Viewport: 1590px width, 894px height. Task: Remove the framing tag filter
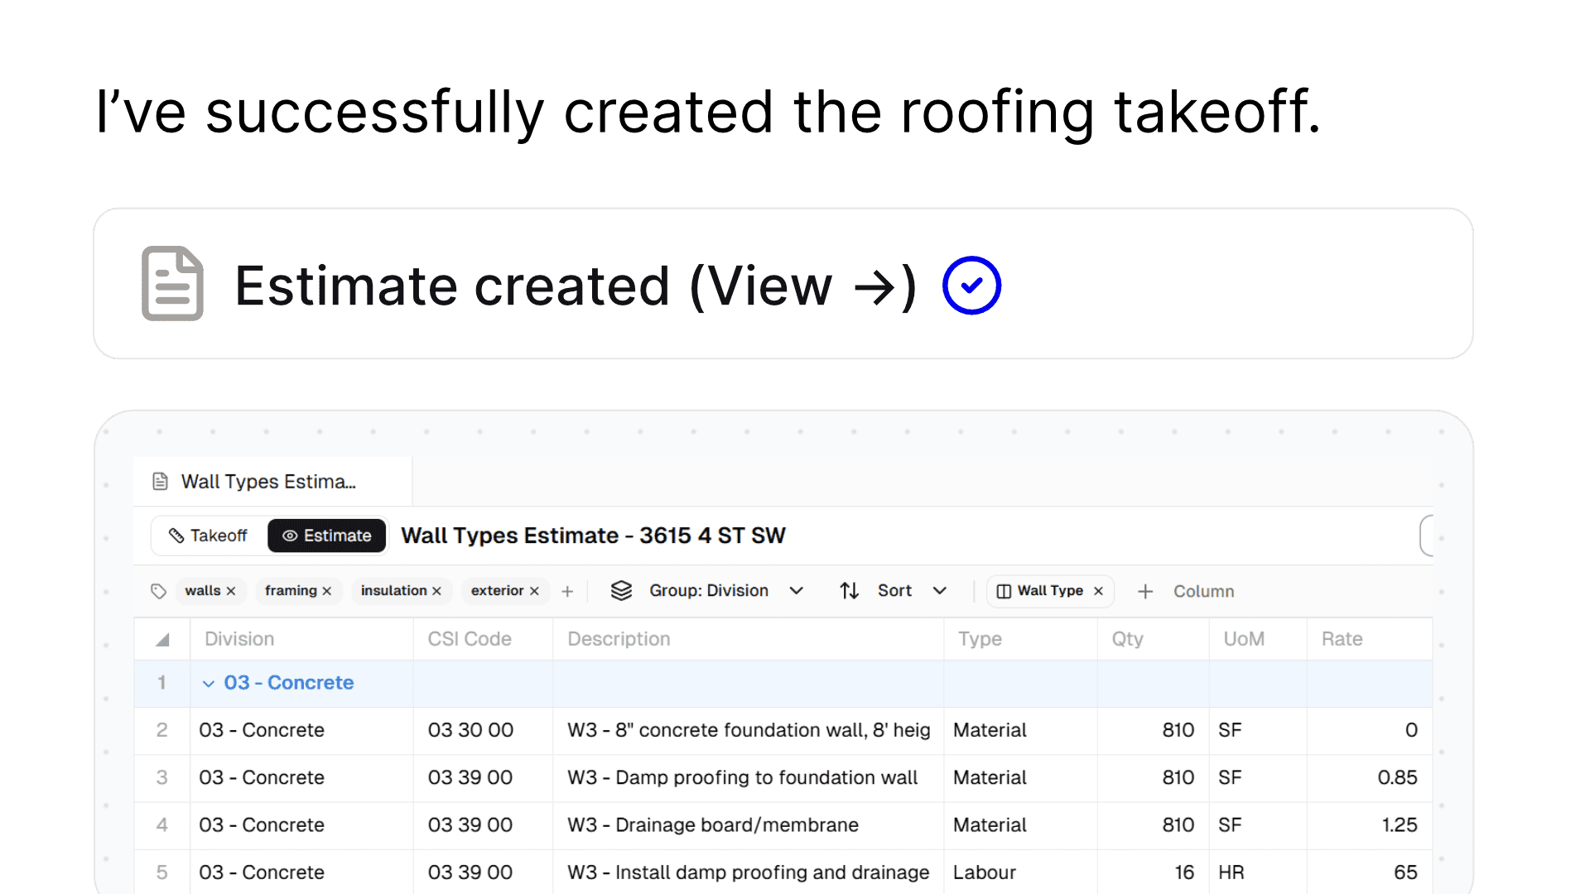point(327,591)
